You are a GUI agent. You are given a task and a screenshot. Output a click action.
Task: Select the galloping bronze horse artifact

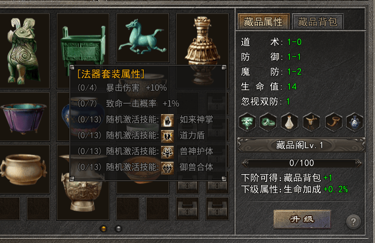click(143, 38)
